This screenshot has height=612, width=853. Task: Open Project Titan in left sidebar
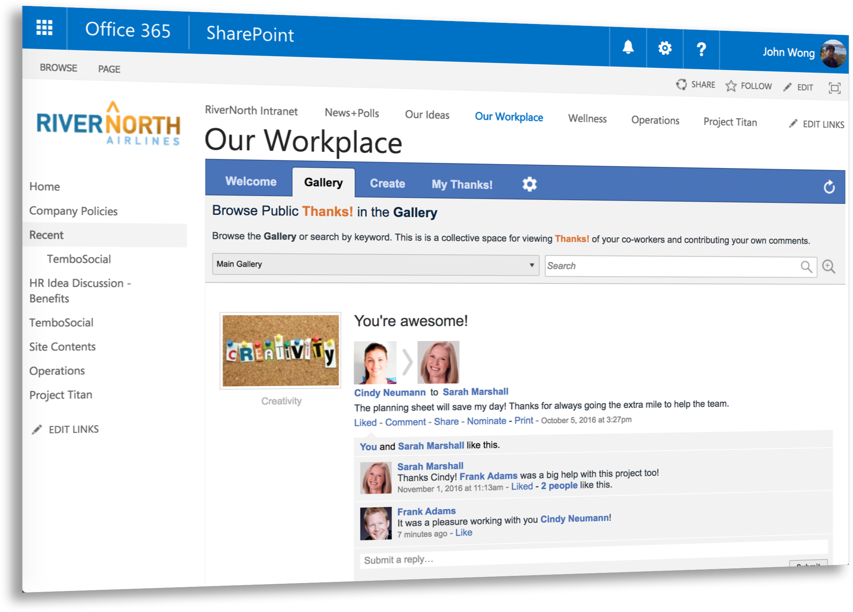click(x=61, y=395)
